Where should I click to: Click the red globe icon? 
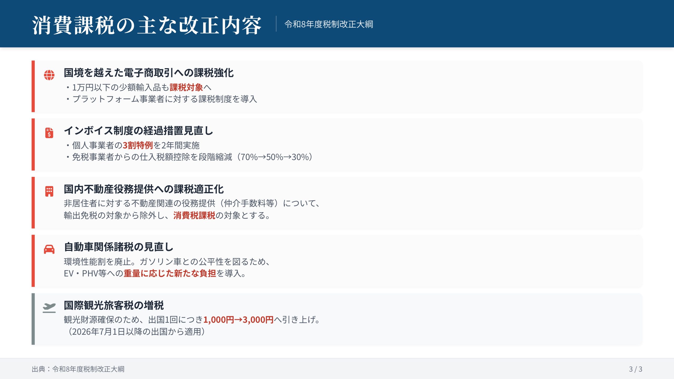49,75
